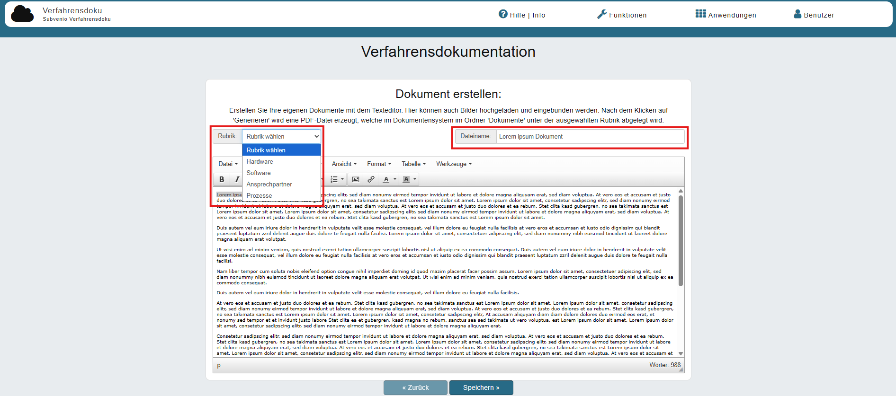This screenshot has height=396, width=896.
Task: Open the Datei menu
Action: click(x=228, y=164)
